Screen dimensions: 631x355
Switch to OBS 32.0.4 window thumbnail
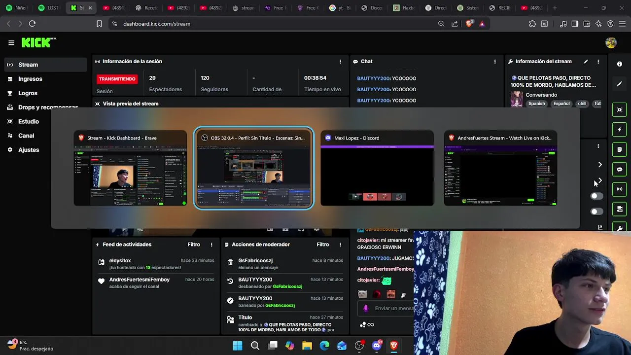[x=253, y=168]
